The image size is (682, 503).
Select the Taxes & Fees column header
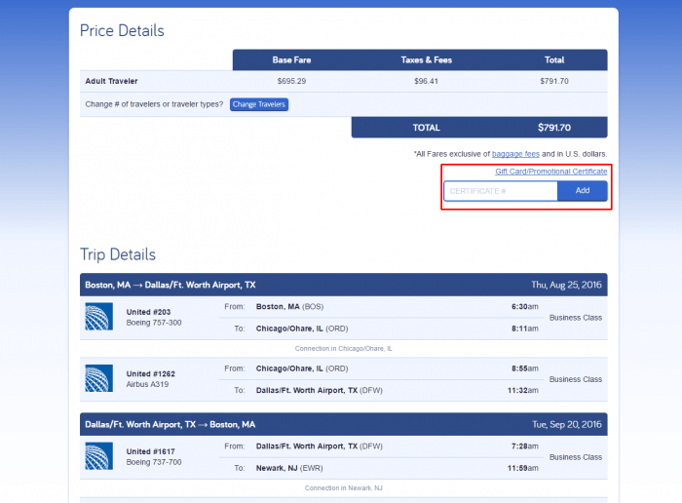coord(427,60)
